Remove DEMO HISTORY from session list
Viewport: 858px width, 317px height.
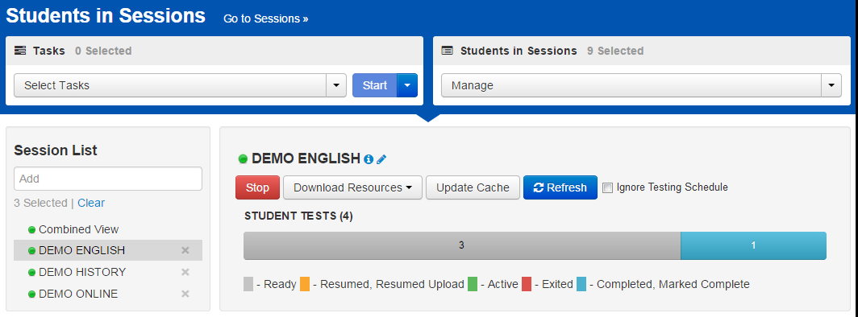pyautogui.click(x=185, y=272)
